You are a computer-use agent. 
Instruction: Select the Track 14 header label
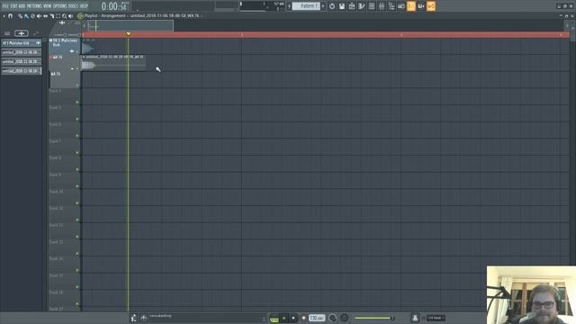point(56,258)
